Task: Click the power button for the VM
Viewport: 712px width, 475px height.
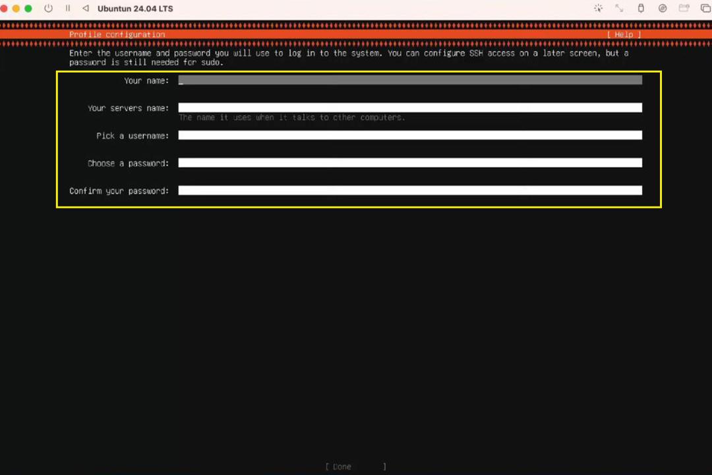Action: [x=49, y=8]
